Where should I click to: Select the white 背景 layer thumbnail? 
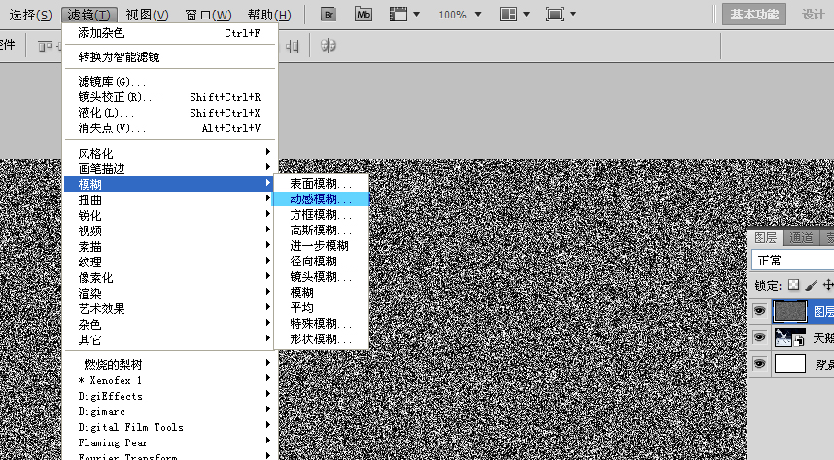click(790, 364)
